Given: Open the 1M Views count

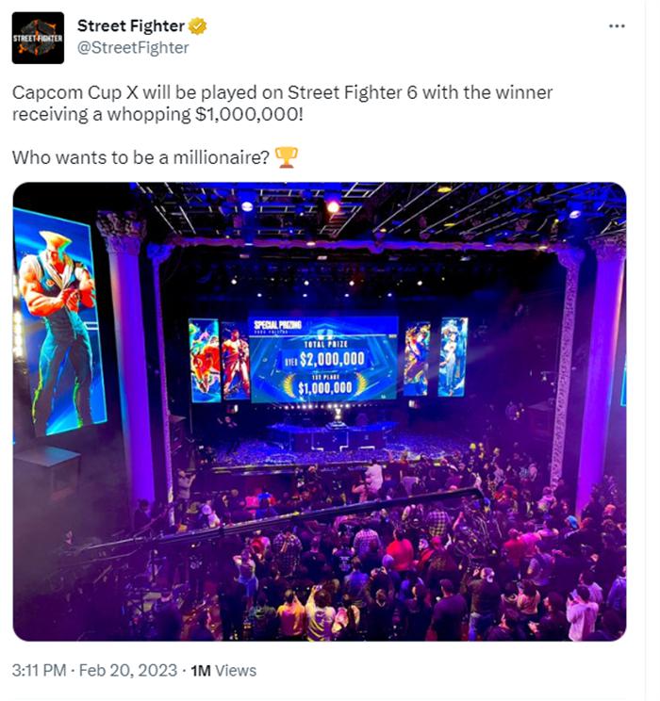Looking at the screenshot, I should pos(223,670).
